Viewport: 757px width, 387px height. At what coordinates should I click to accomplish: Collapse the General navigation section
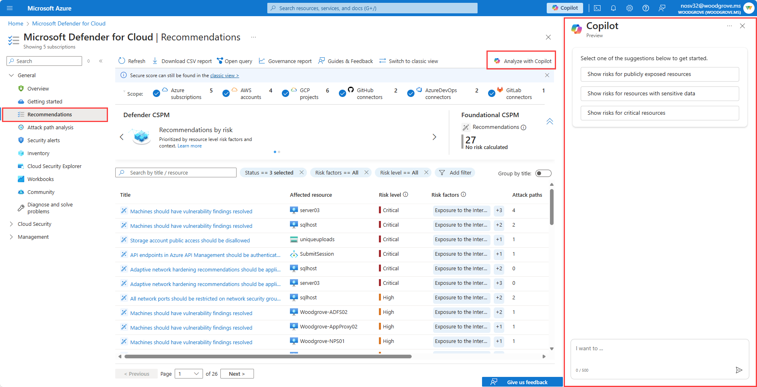click(x=11, y=75)
